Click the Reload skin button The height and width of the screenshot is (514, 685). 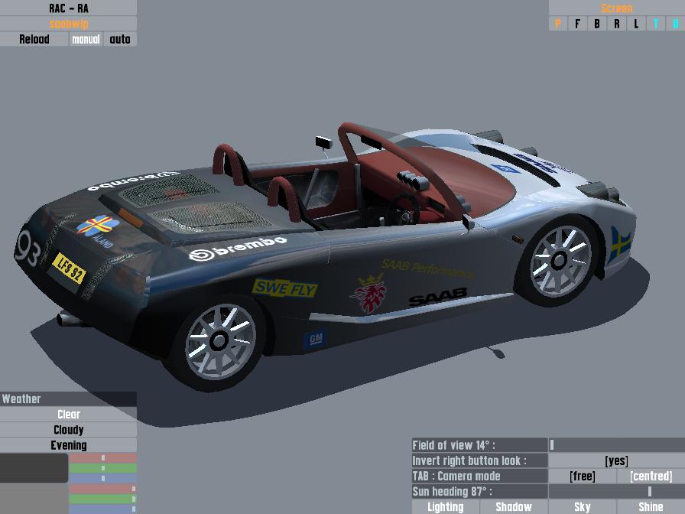34,39
